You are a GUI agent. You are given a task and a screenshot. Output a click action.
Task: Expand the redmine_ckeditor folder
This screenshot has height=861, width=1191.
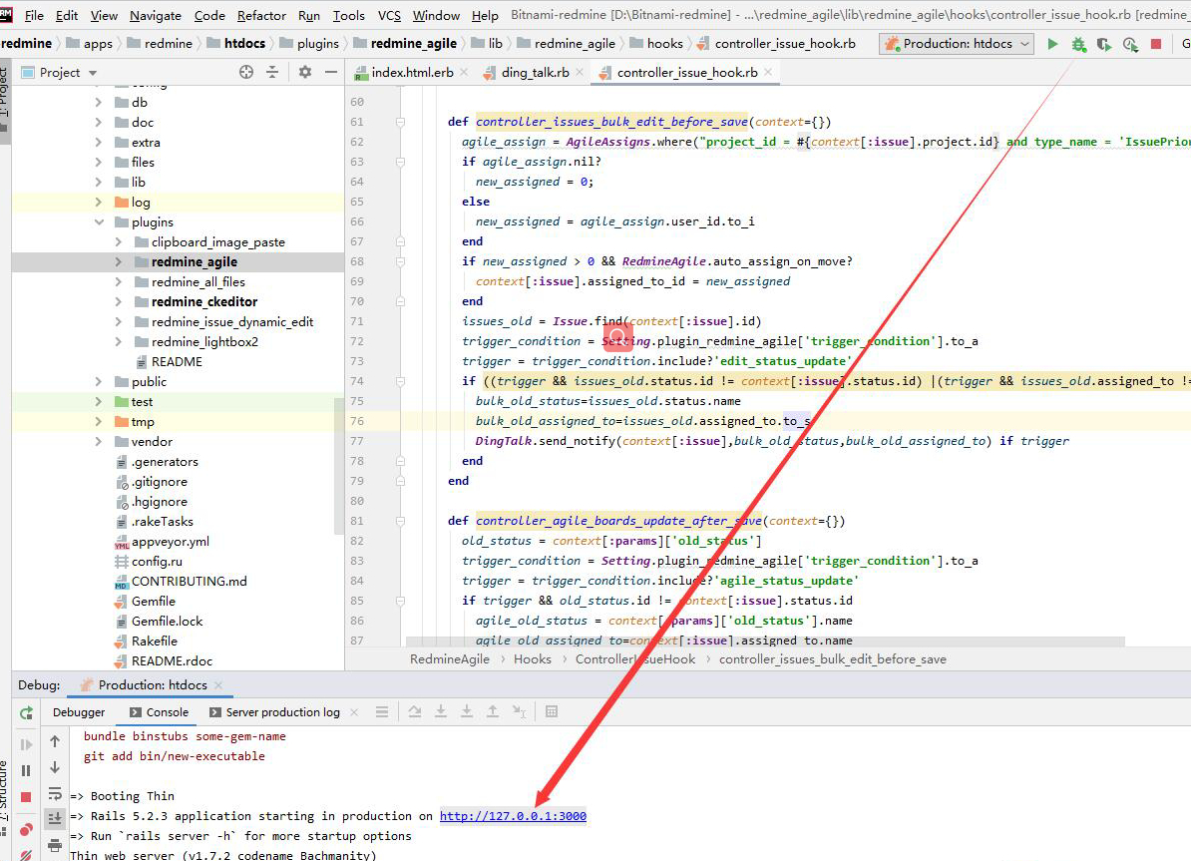click(118, 302)
